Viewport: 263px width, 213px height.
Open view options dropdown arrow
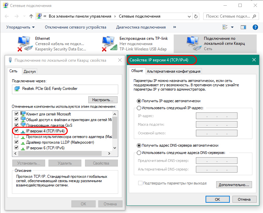[232, 27]
